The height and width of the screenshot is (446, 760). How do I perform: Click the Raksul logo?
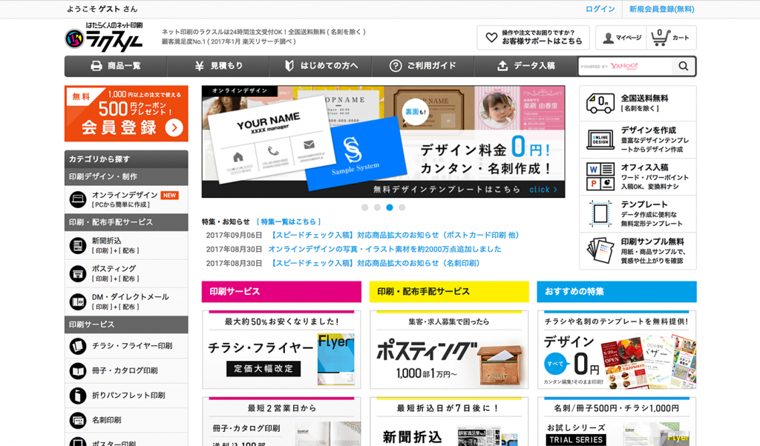(x=104, y=38)
